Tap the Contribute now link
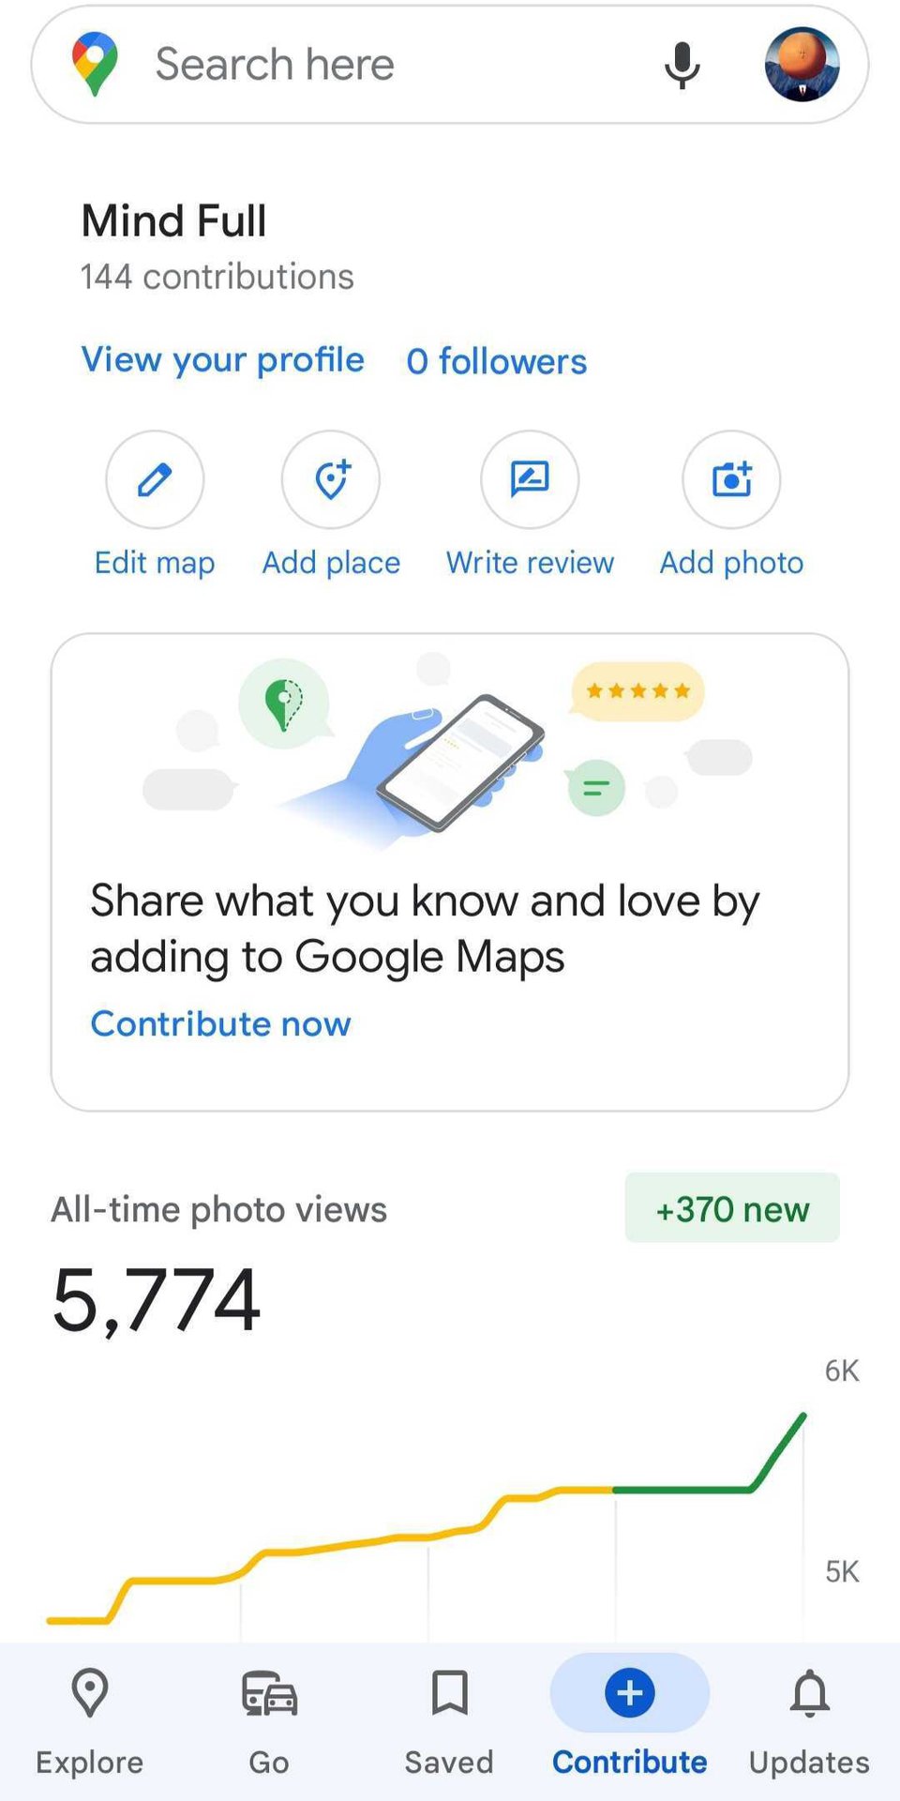900x1801 pixels. [x=221, y=1023]
